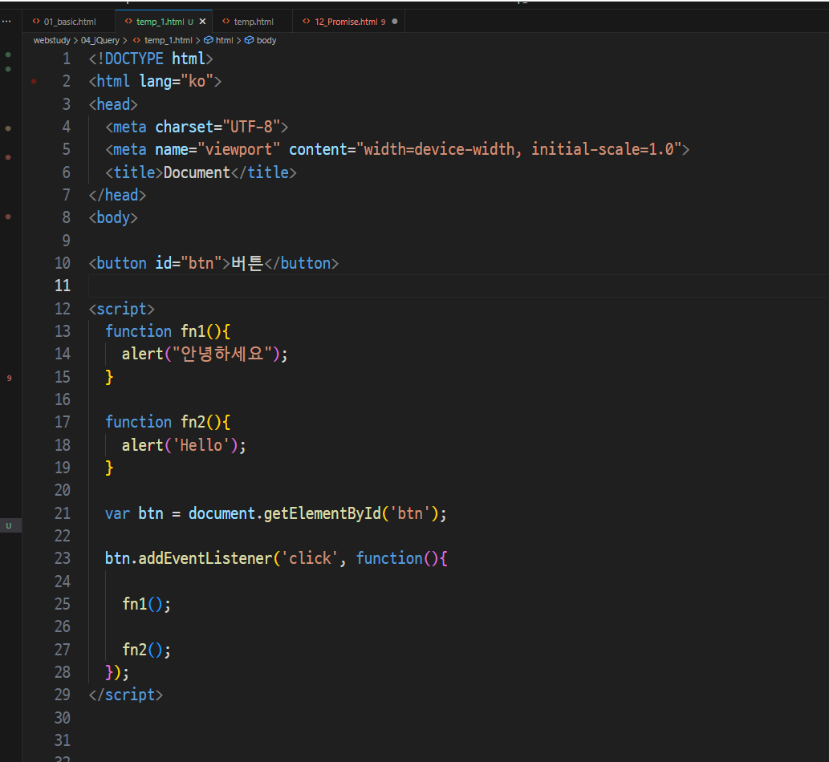Click function fn2 declaration name

193,422
